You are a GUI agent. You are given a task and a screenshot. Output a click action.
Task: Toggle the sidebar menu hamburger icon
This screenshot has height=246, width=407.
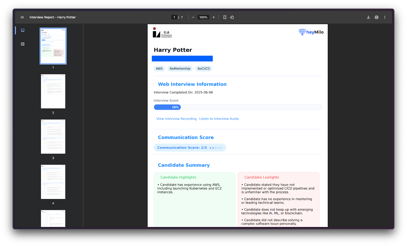[22, 17]
